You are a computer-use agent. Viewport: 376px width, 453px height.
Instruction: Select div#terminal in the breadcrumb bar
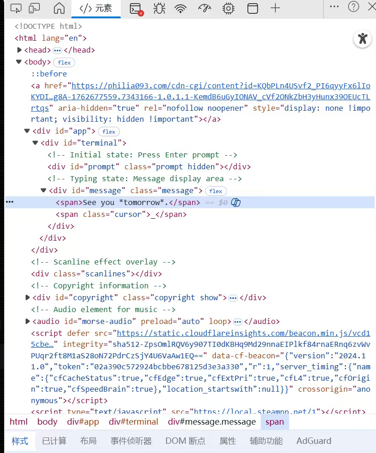[133, 421]
